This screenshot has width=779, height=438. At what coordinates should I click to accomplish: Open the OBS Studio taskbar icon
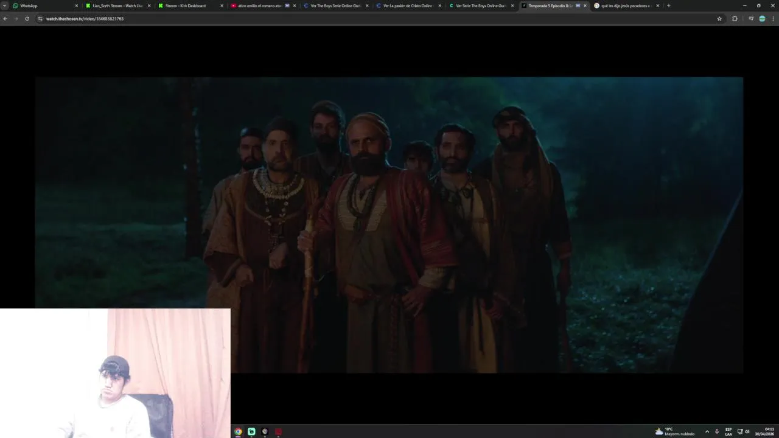point(265,431)
